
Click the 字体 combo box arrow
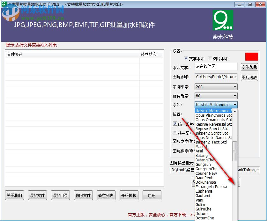[235, 105]
